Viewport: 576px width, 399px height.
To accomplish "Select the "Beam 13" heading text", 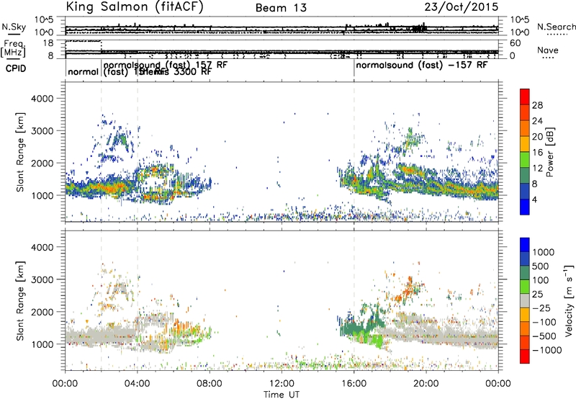I will [281, 8].
